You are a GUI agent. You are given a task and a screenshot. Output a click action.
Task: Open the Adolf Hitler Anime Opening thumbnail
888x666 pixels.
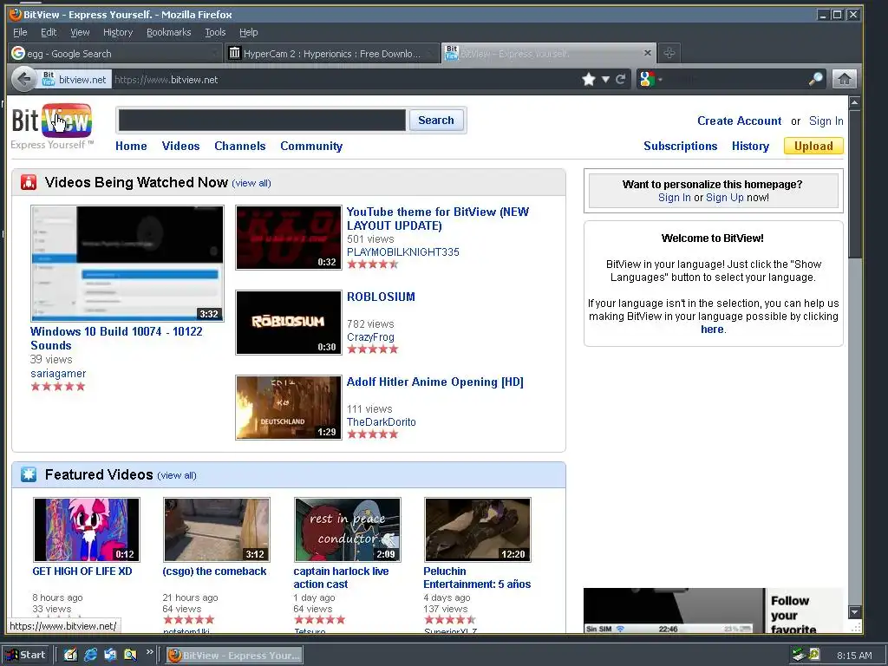[289, 408]
